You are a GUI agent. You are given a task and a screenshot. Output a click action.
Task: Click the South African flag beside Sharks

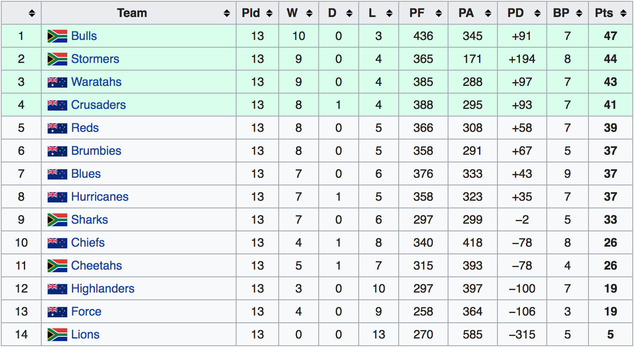57,220
